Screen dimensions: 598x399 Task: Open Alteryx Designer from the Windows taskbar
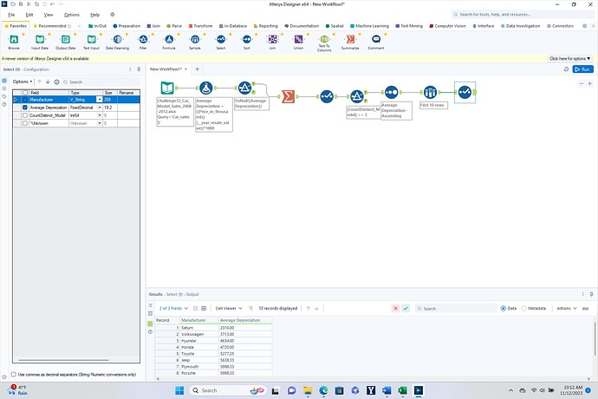click(x=419, y=390)
